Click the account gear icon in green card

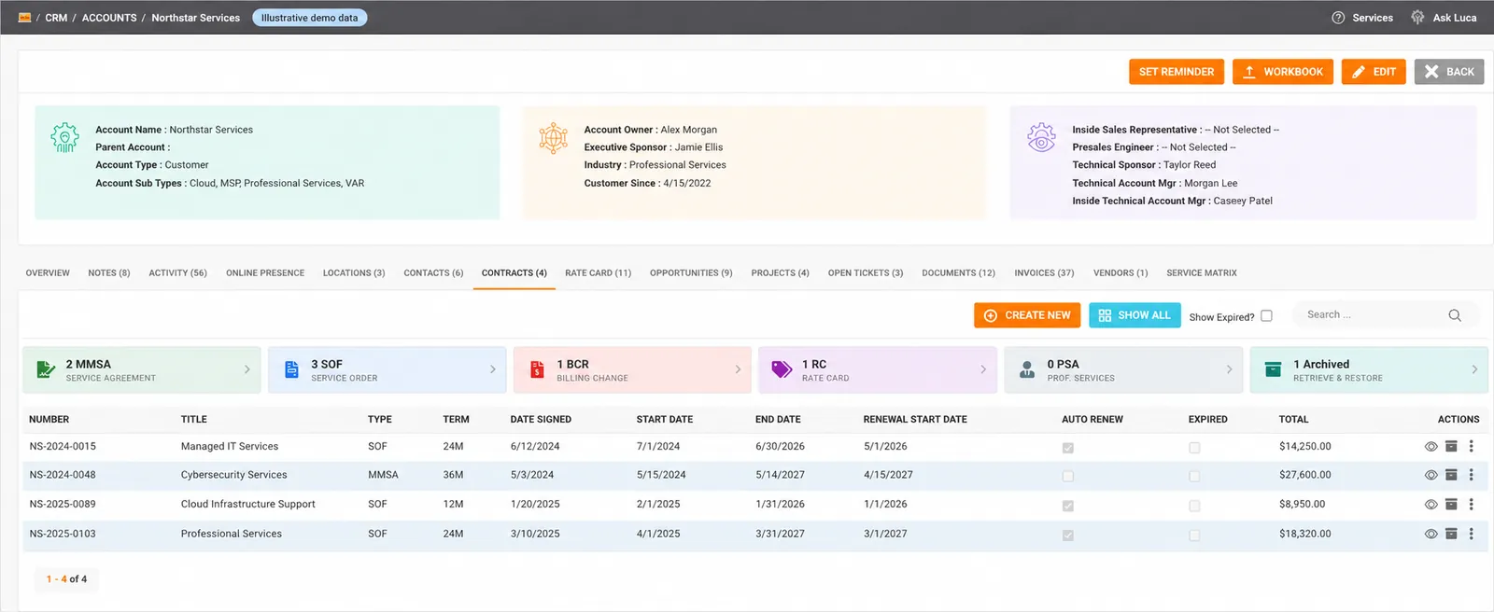click(64, 138)
